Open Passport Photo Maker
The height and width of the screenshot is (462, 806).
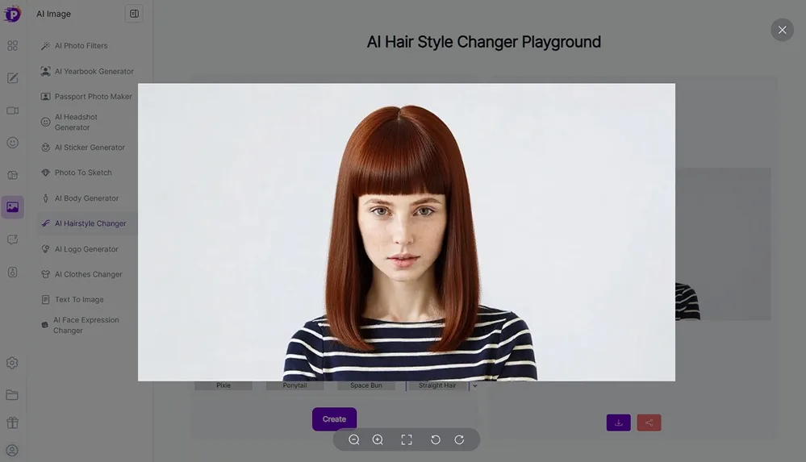93,97
